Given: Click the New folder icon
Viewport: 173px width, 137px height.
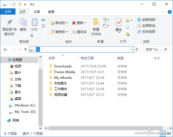Looking at the screenshot, I should (x=96, y=22).
